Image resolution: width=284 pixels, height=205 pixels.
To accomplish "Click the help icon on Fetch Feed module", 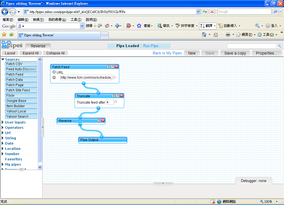I will (109, 66).
